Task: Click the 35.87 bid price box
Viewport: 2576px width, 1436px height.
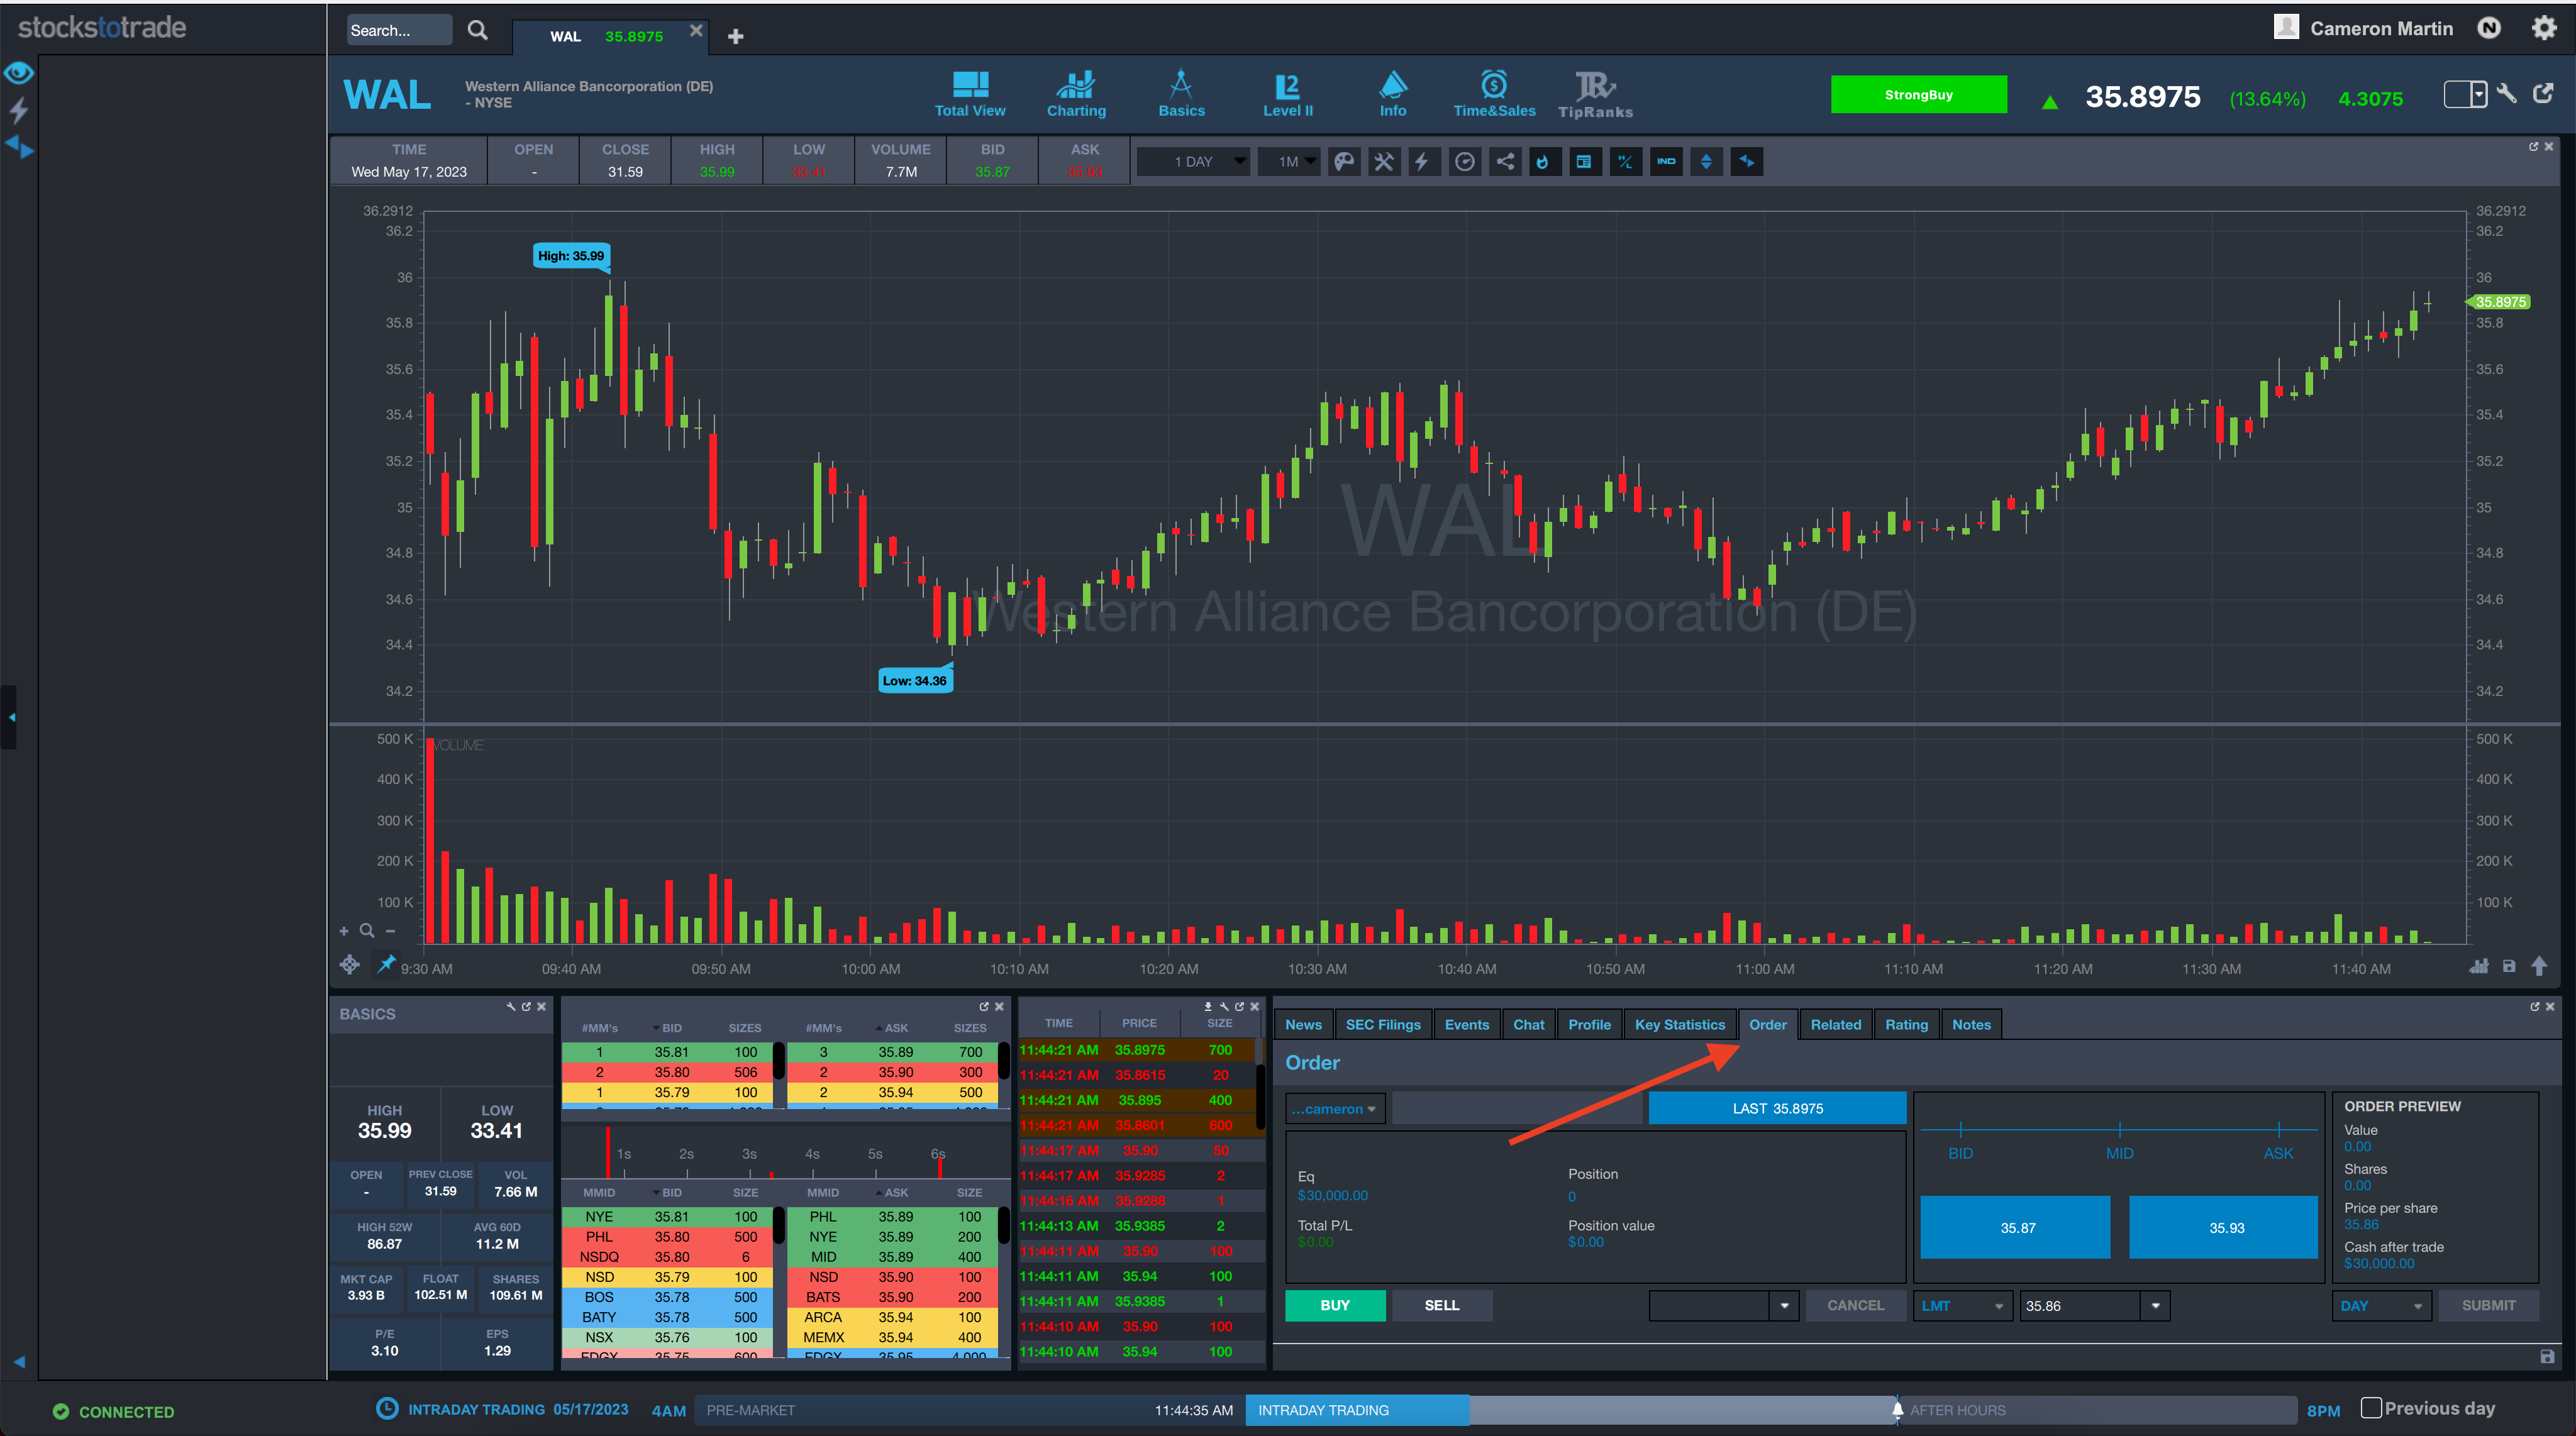Action: pyautogui.click(x=2016, y=1228)
